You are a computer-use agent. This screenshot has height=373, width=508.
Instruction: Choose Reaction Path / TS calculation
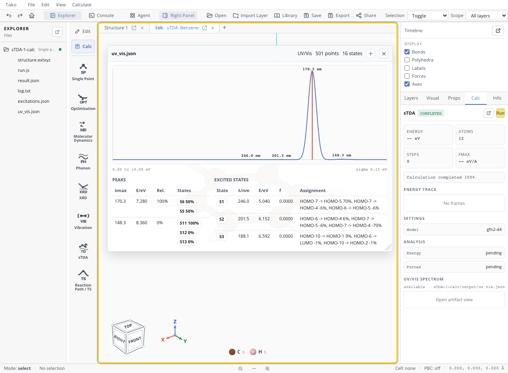click(x=83, y=281)
